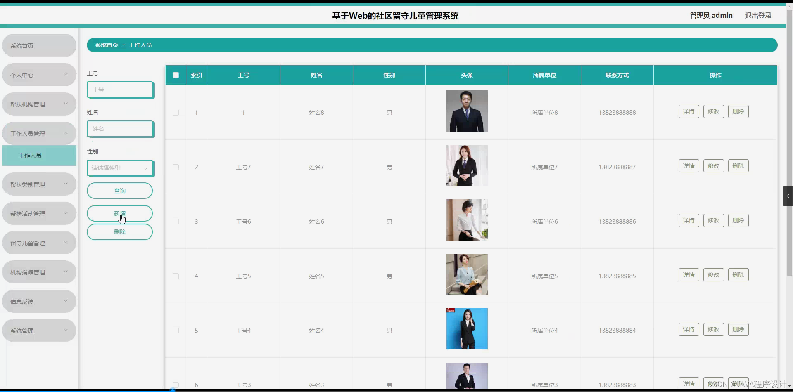Expand the 系统管理 menu
Screen dimensions: 793x392
click(39, 330)
